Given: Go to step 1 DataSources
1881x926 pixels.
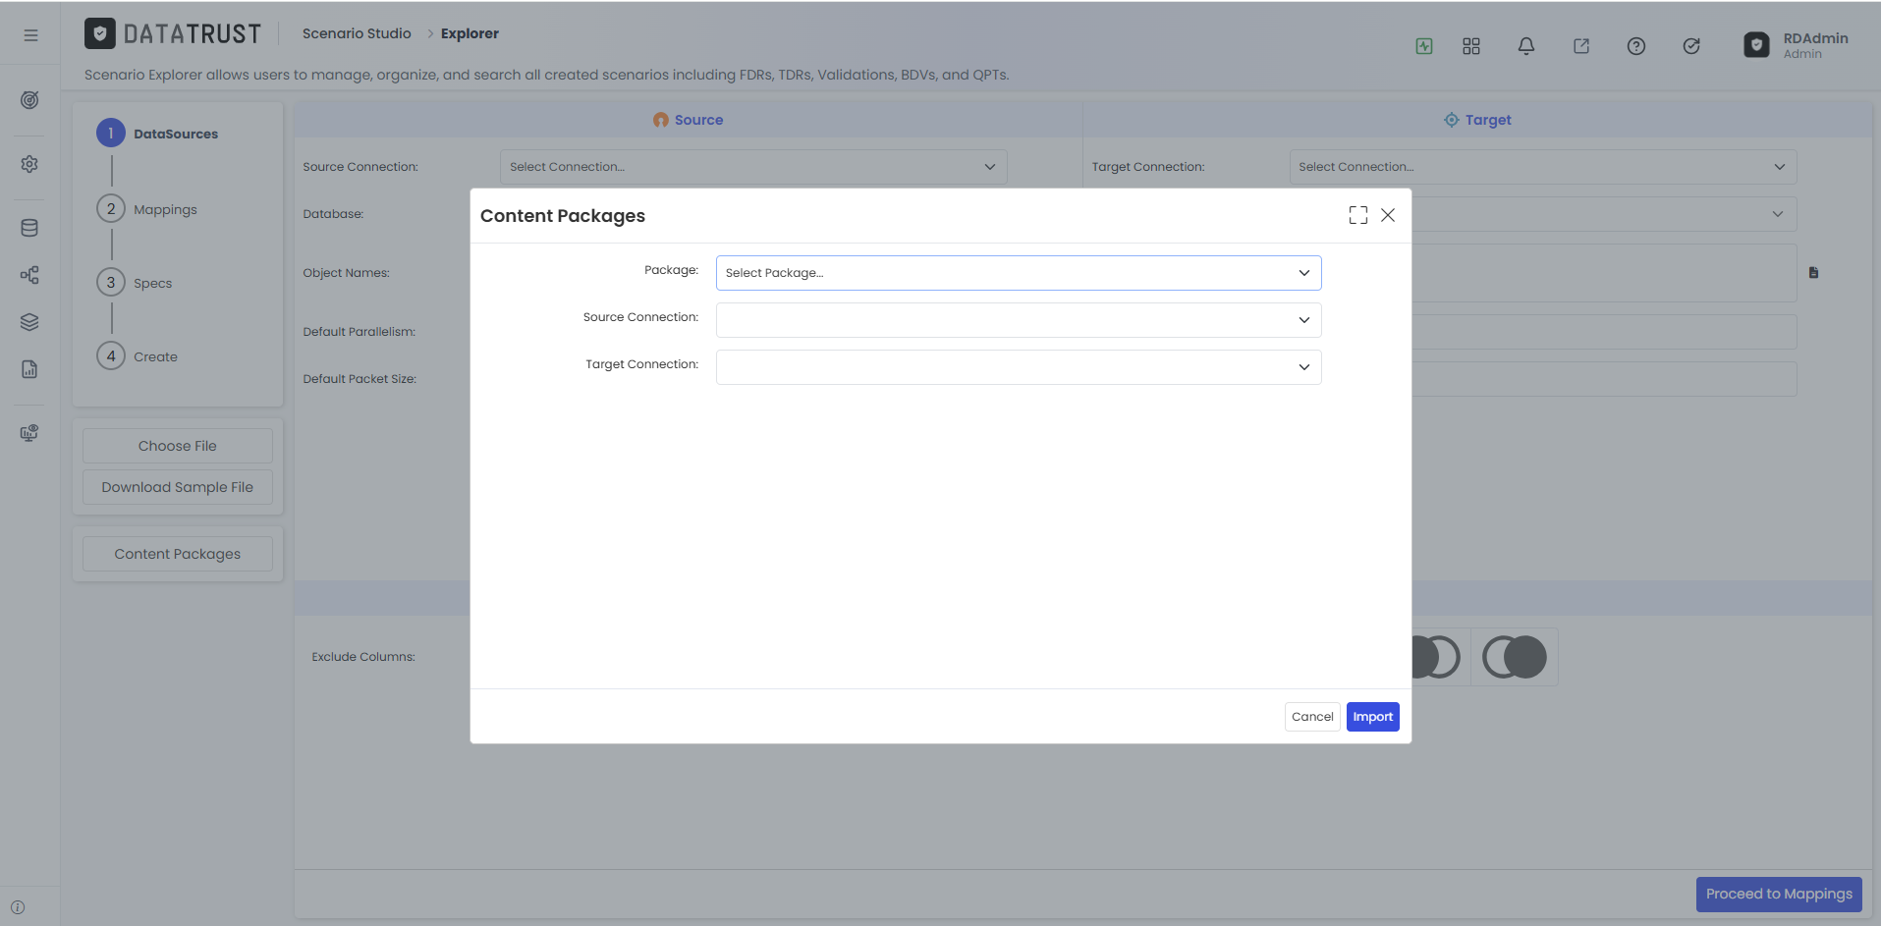Looking at the screenshot, I should pyautogui.click(x=157, y=134).
